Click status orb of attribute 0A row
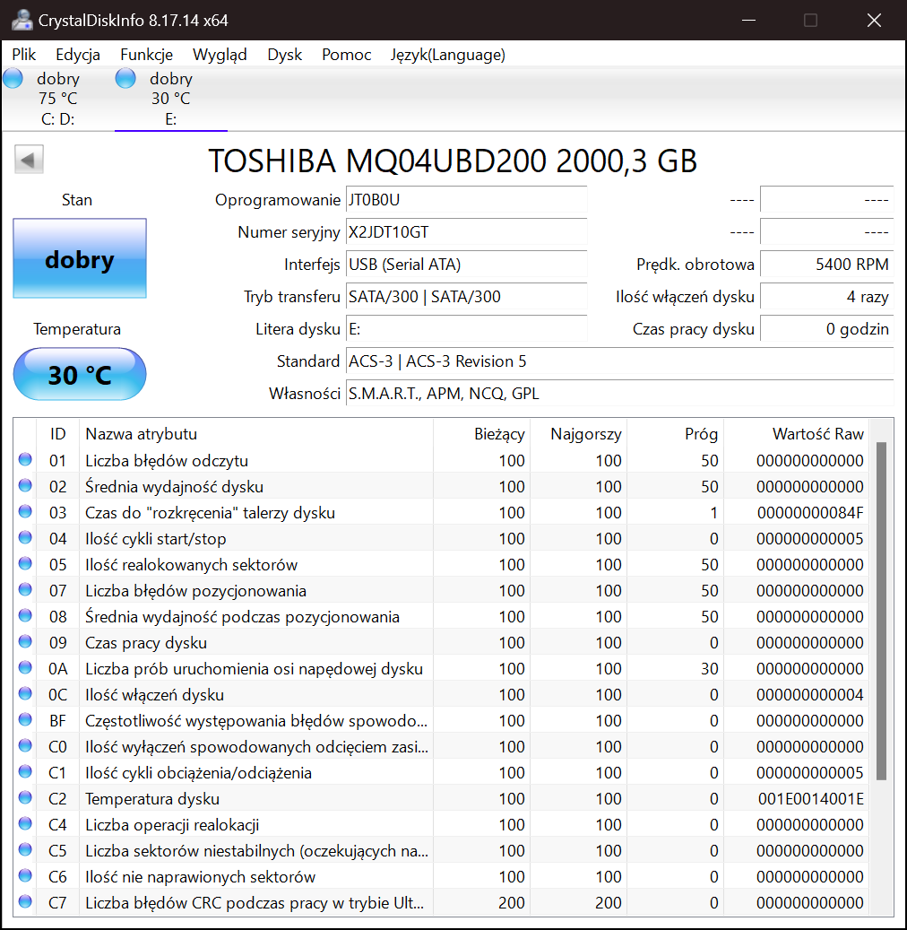The width and height of the screenshot is (907, 930). point(25,667)
